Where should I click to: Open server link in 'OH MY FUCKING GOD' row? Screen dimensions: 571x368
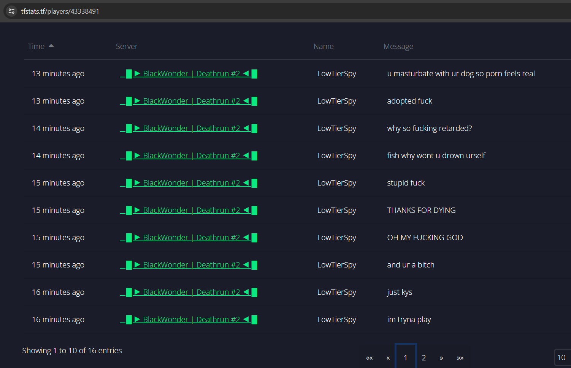pos(189,237)
